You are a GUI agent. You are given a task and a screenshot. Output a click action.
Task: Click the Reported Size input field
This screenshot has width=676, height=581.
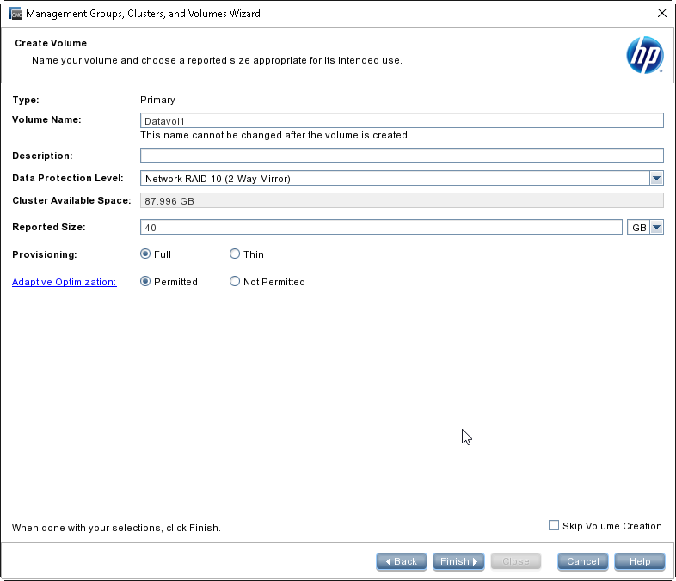click(x=381, y=227)
